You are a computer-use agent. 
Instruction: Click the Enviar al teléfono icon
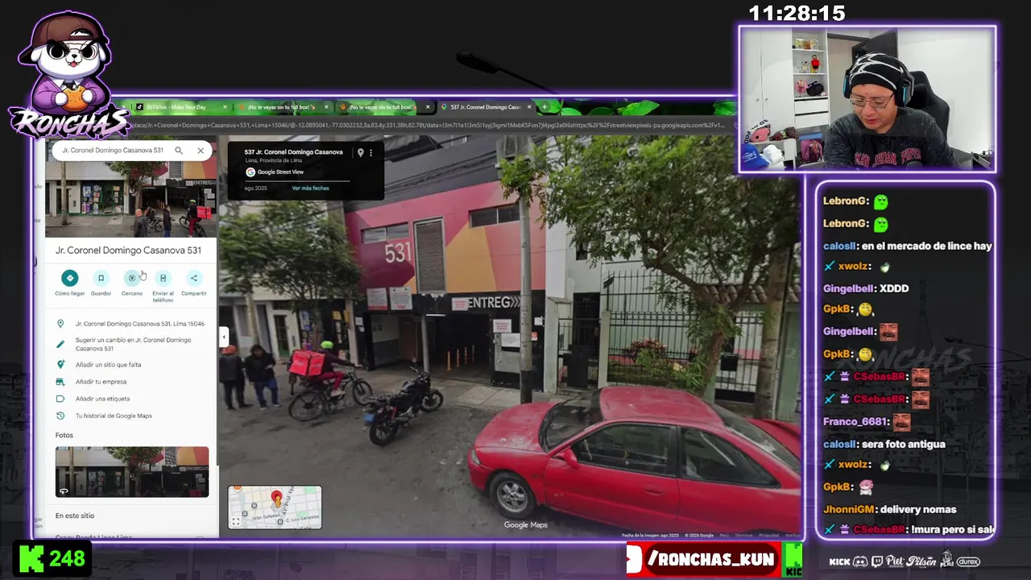point(163,278)
